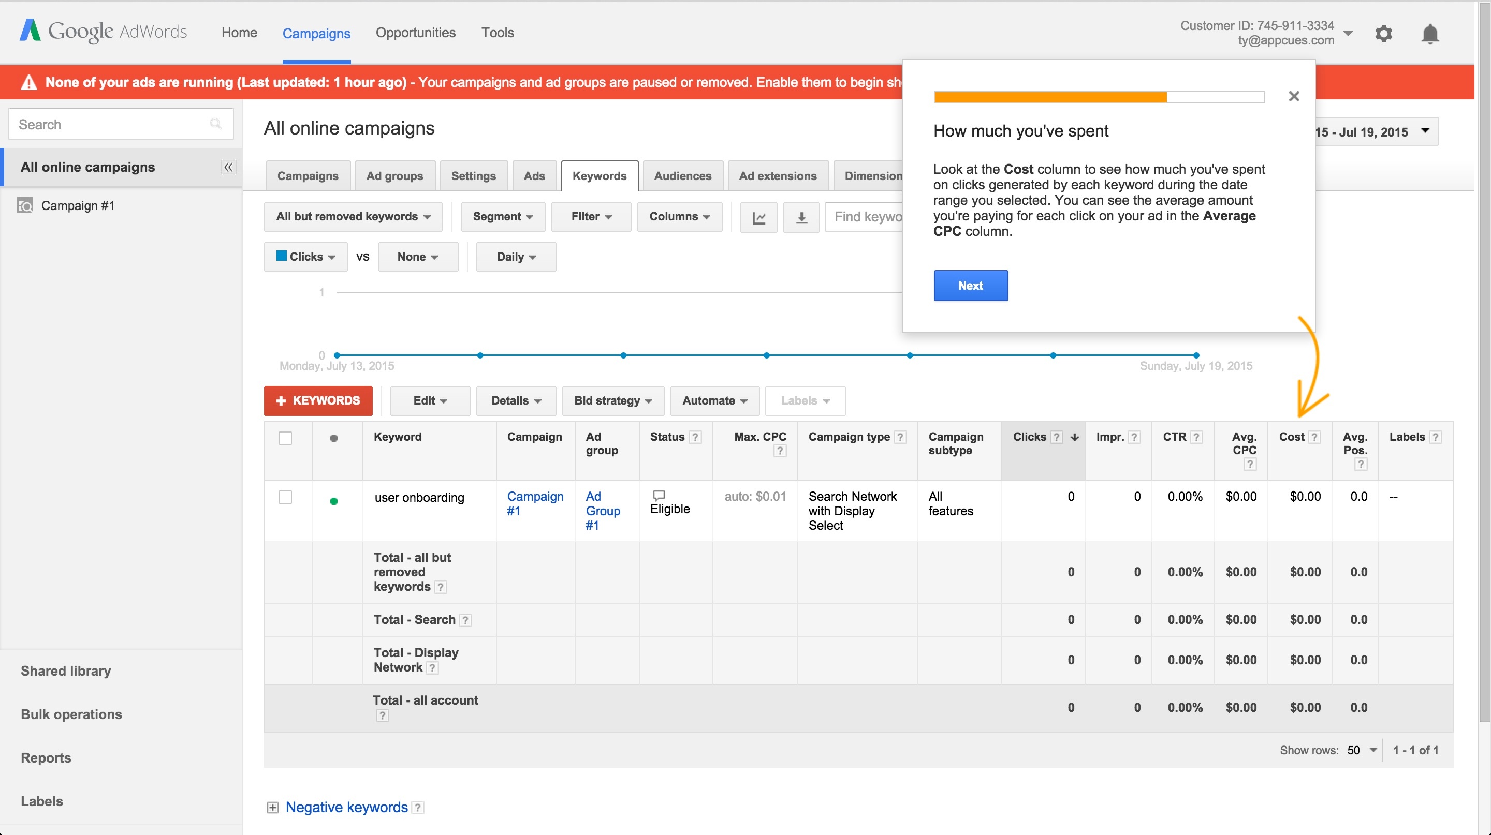
Task: Switch to the Ad extensions tab
Action: 778,176
